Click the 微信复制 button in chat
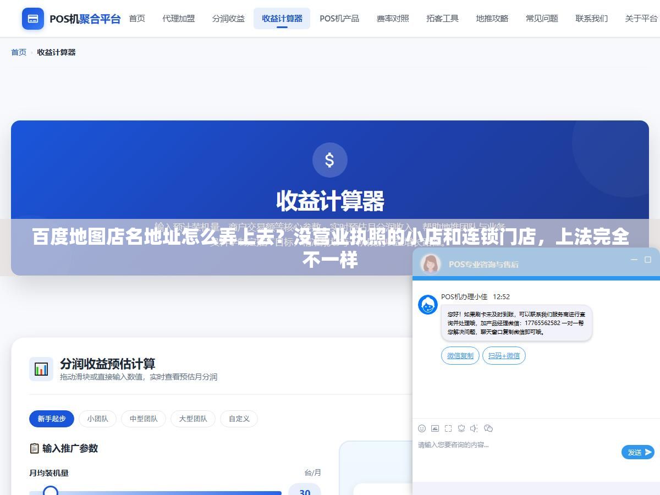This screenshot has height=495, width=660. [460, 355]
